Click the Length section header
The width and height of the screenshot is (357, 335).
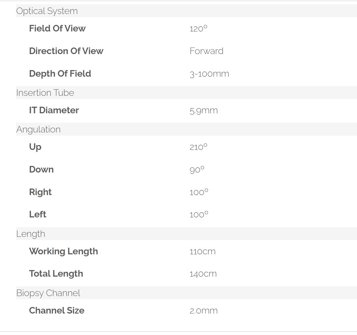tap(31, 234)
